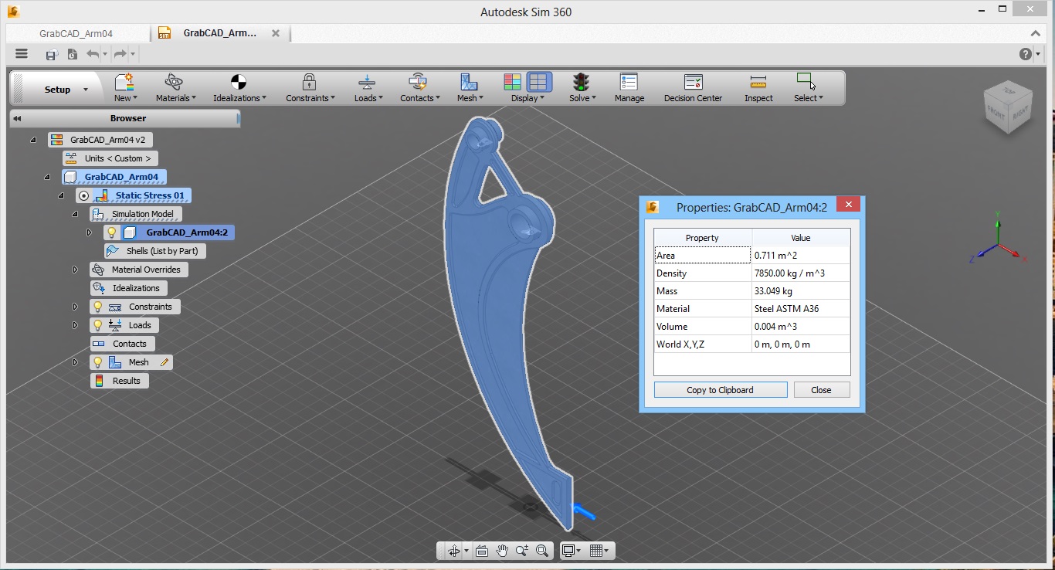The image size is (1055, 570).
Task: Expand the GrabCAD_Arm04:2 component node
Action: click(89, 232)
